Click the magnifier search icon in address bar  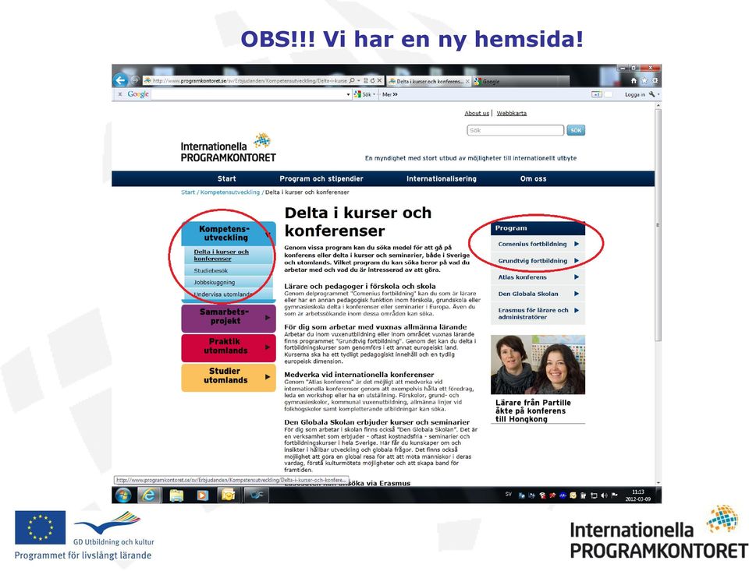(x=352, y=80)
